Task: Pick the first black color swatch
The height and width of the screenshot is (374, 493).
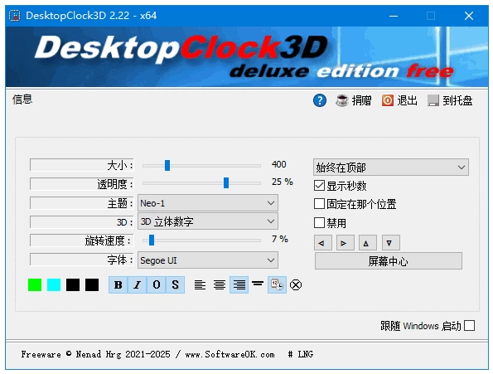Action: [x=73, y=284]
